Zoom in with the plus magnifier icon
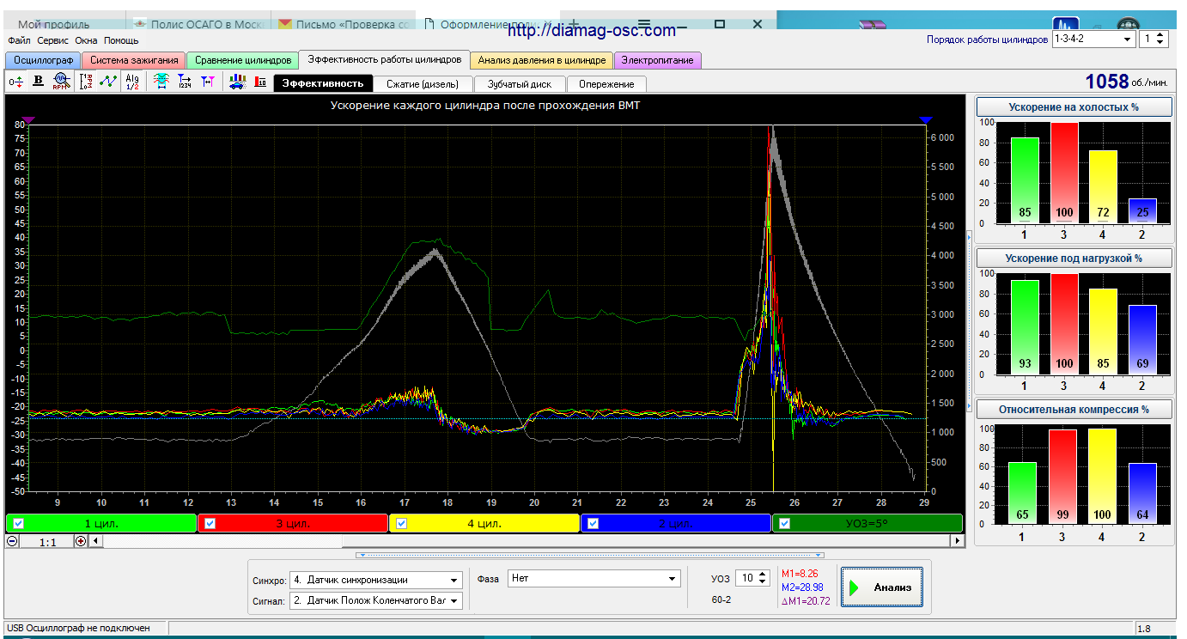1187x639 pixels. [81, 542]
